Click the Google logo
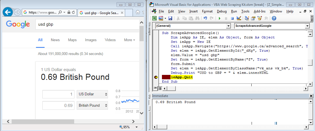The height and width of the screenshot is (131, 315). coord(18,24)
